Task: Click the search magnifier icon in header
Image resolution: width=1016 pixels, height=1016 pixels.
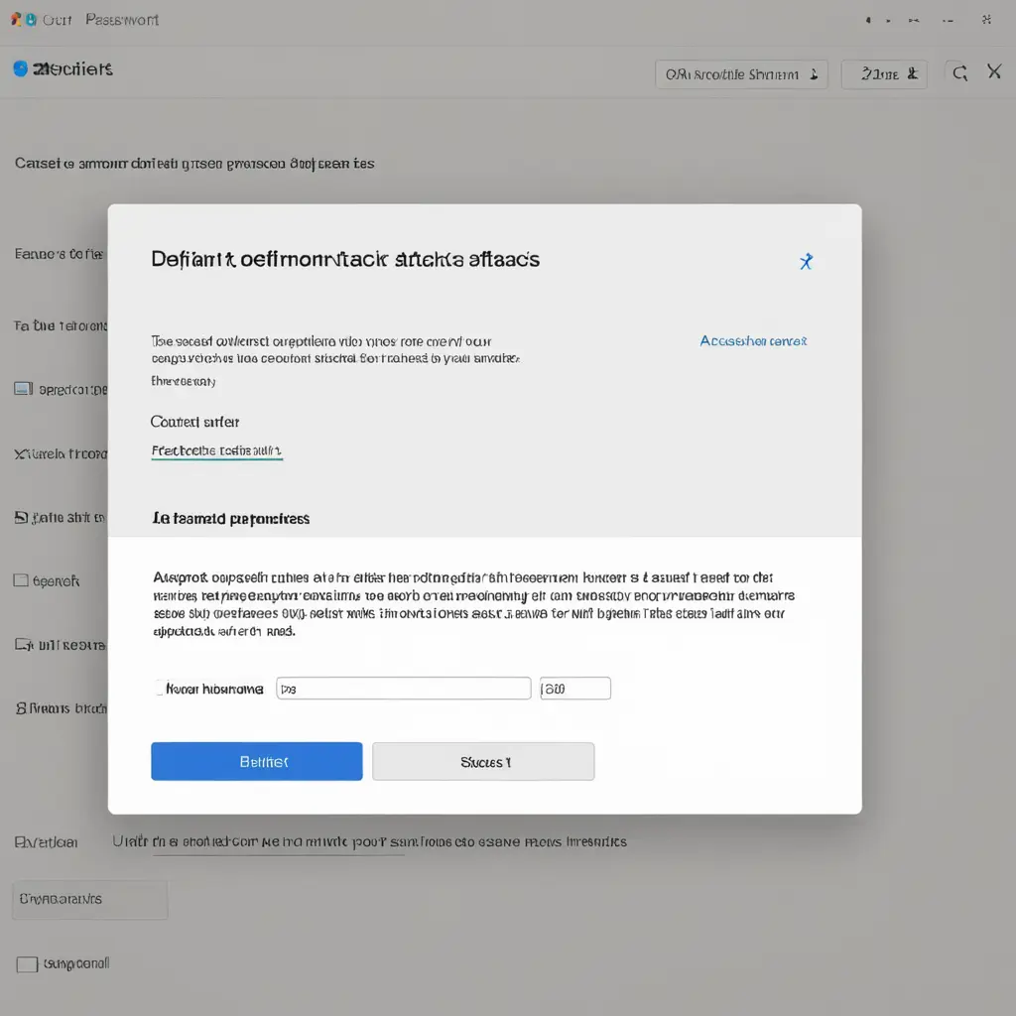Action: pyautogui.click(x=959, y=72)
